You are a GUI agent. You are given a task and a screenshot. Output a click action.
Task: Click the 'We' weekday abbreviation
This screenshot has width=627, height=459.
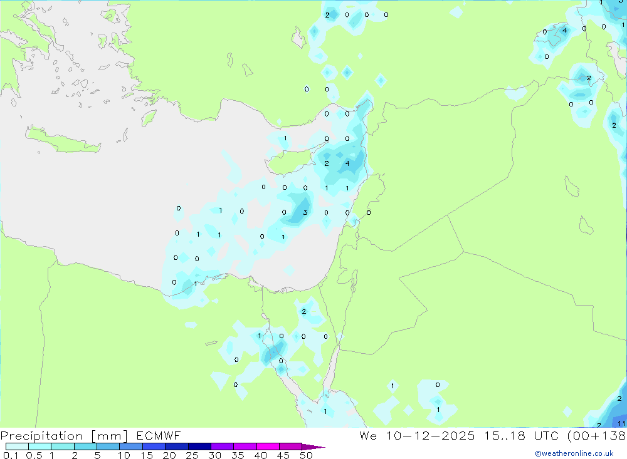[x=368, y=435]
